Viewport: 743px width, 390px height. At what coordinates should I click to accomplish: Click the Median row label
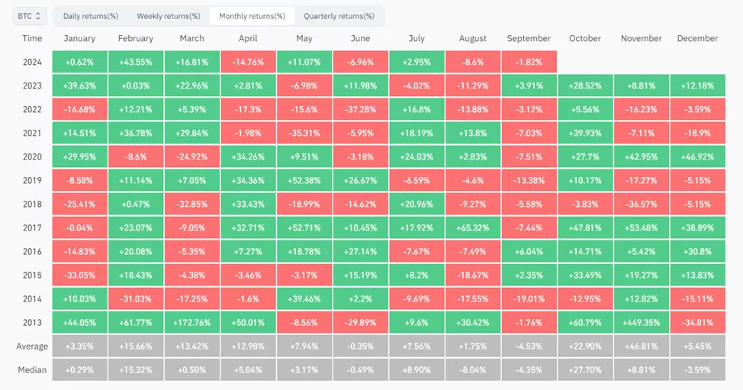[32, 370]
